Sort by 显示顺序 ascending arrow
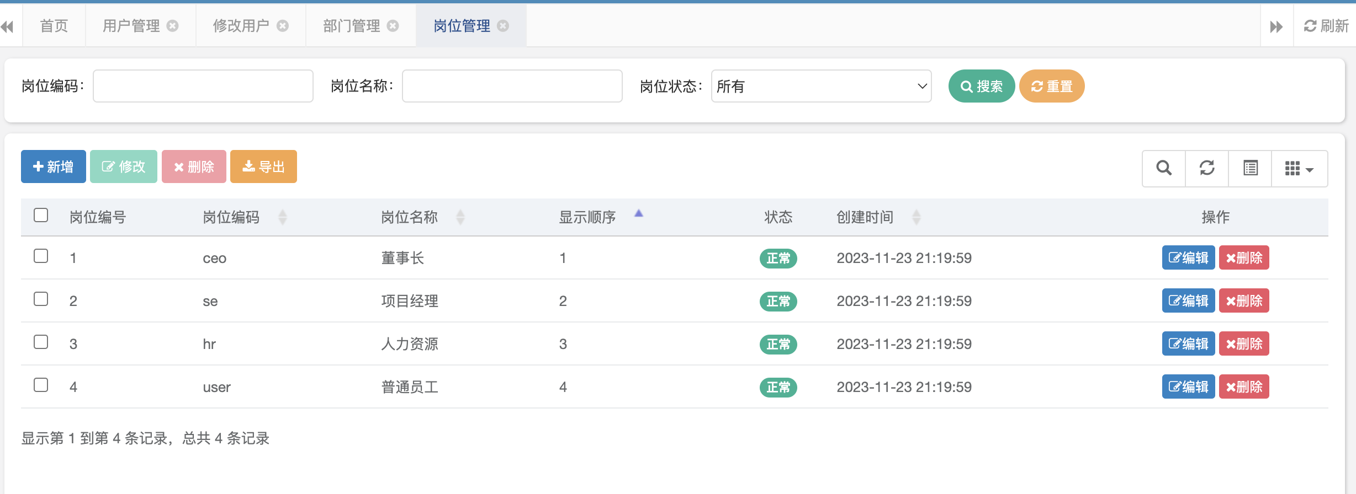 (639, 213)
